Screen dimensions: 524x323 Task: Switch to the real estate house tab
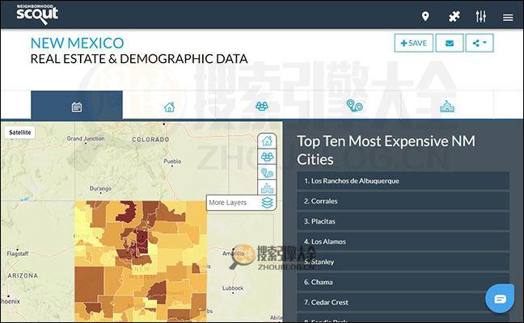(169, 107)
